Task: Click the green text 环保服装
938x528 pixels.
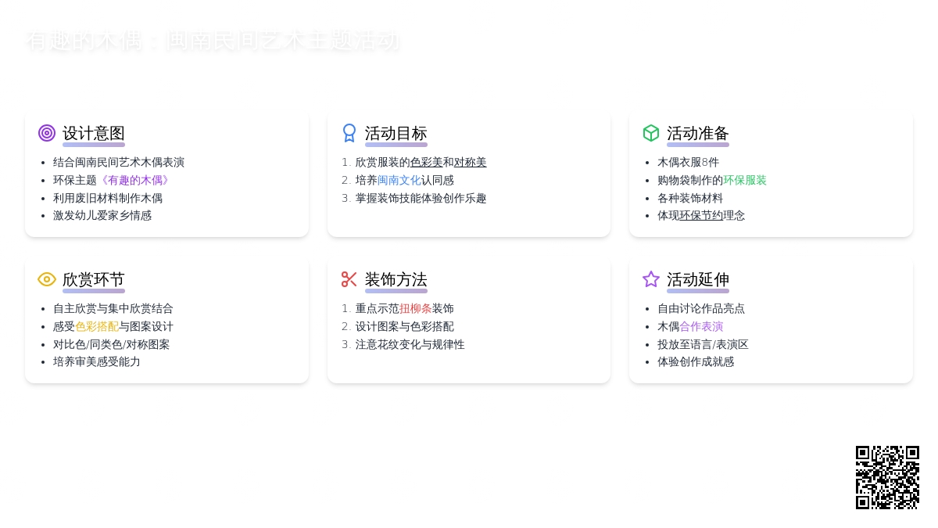Action: (744, 180)
